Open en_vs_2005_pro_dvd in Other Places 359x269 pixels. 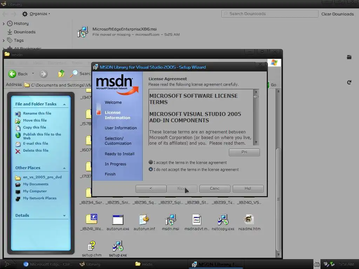tap(42, 177)
